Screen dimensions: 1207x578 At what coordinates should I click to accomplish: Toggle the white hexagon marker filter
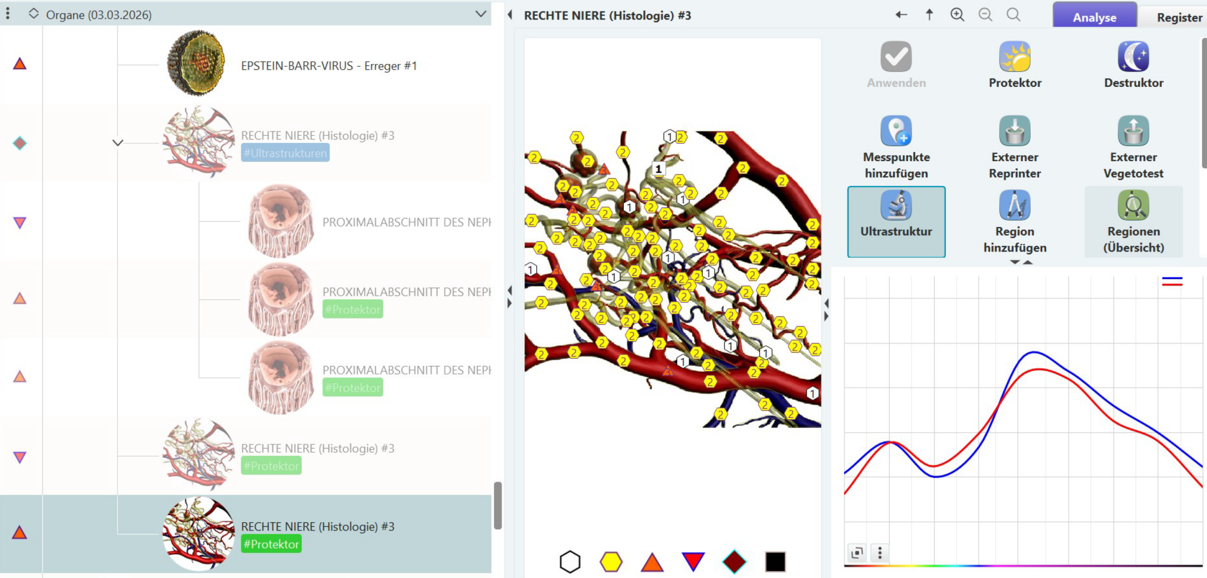coord(570,561)
